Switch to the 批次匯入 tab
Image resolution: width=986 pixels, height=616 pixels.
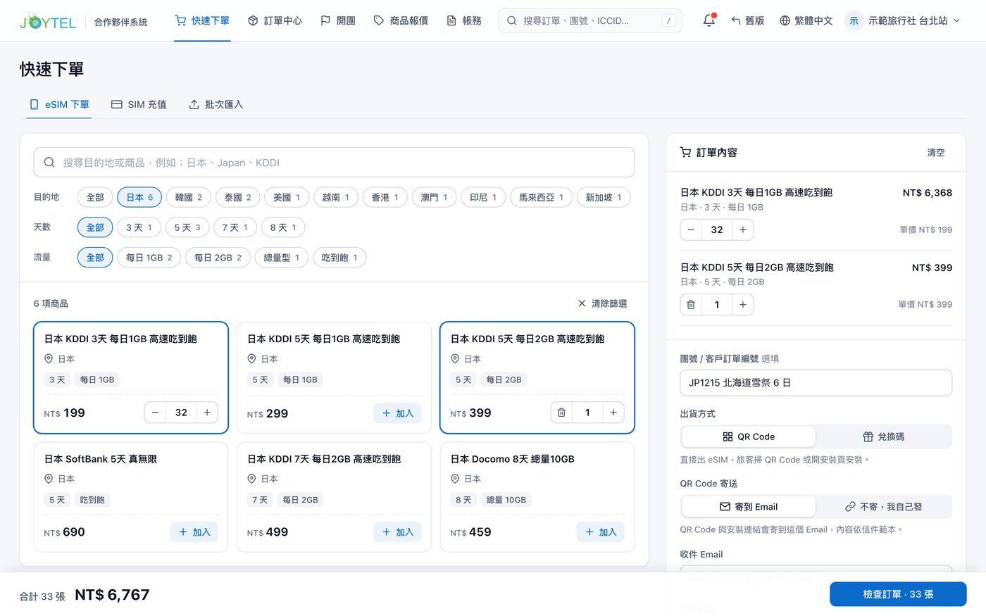216,104
